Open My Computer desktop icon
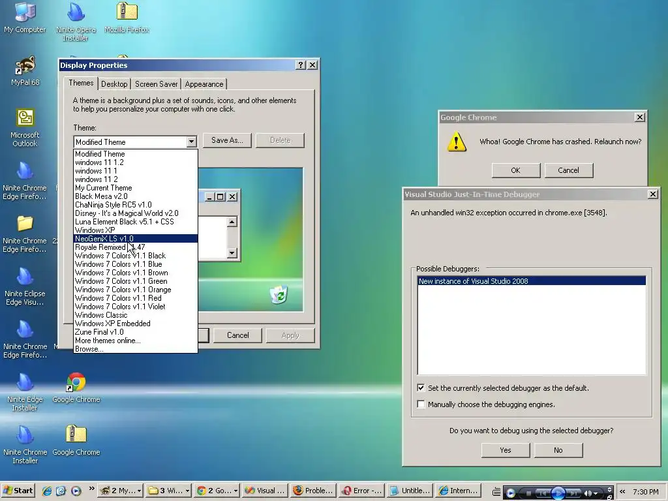 25,18
